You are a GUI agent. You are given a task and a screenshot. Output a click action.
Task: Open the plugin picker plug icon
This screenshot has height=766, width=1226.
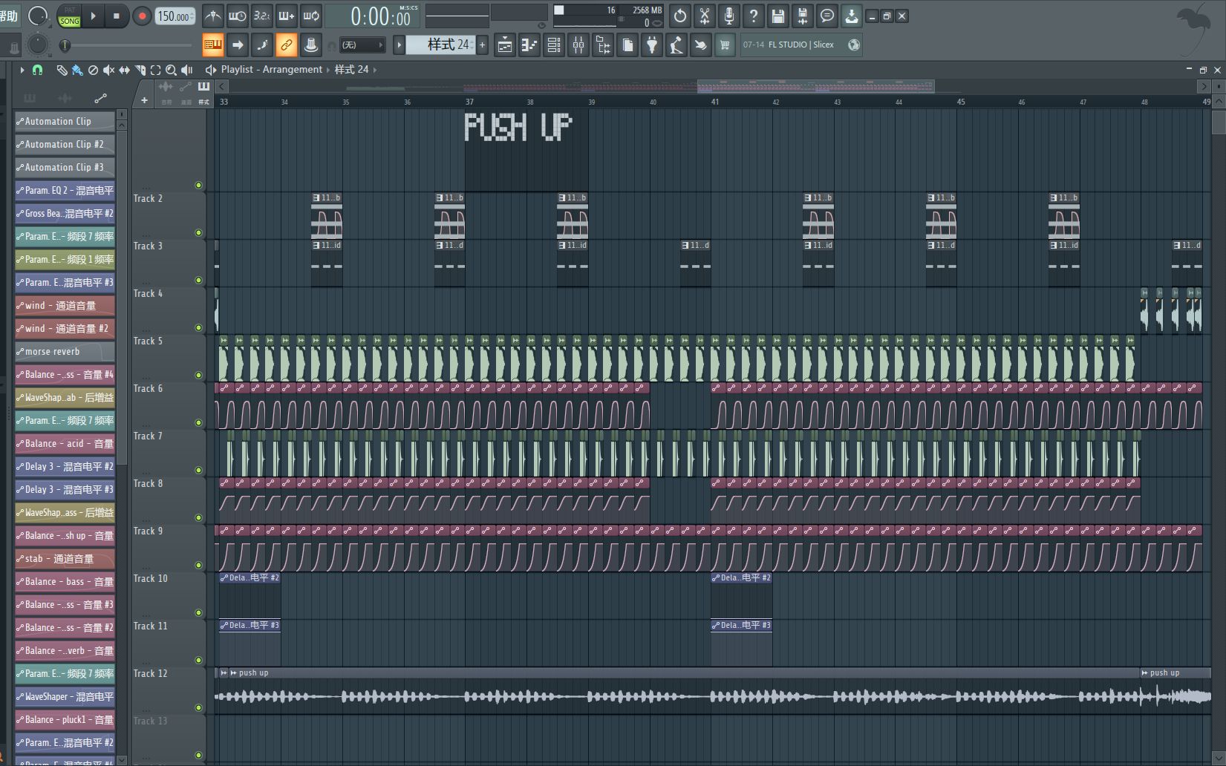point(652,45)
